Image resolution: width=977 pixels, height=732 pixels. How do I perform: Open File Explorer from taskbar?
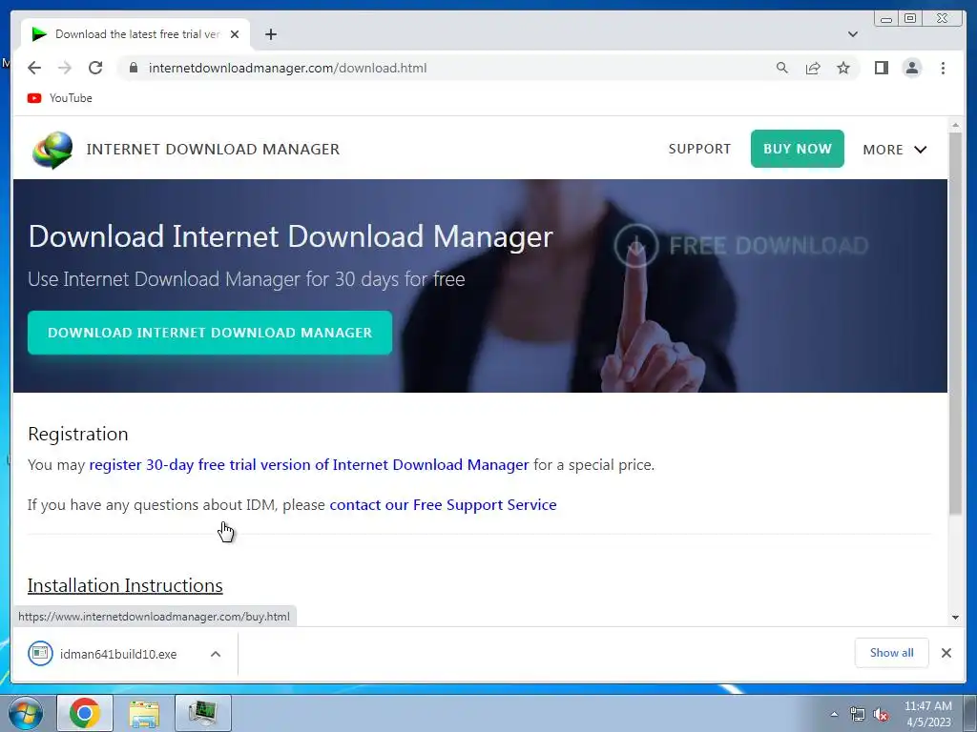pyautogui.click(x=144, y=713)
